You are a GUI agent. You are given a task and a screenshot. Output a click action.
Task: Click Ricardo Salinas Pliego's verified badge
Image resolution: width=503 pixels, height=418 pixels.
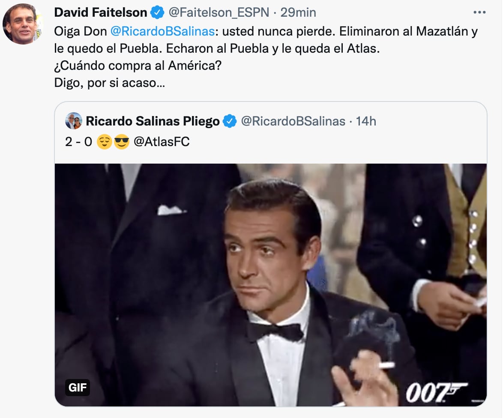coord(230,121)
